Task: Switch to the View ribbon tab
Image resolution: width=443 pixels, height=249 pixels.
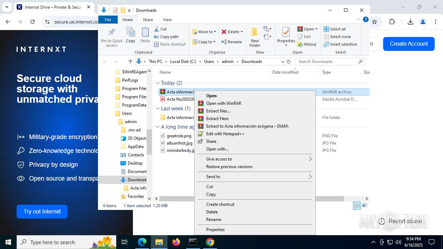Action: coord(167,20)
